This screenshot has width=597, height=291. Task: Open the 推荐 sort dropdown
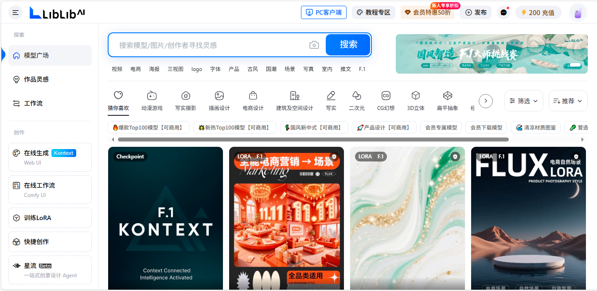point(568,101)
